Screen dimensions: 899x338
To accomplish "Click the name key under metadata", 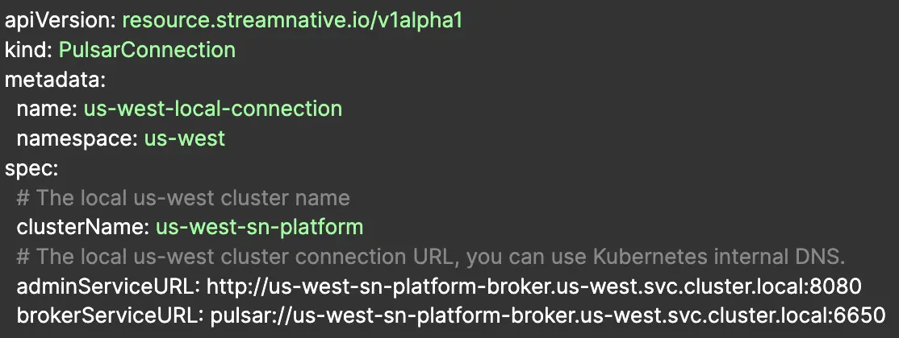I will 46,109.
